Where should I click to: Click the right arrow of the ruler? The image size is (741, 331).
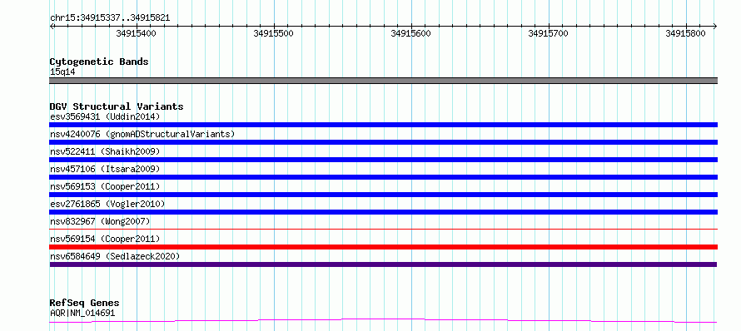click(x=715, y=26)
